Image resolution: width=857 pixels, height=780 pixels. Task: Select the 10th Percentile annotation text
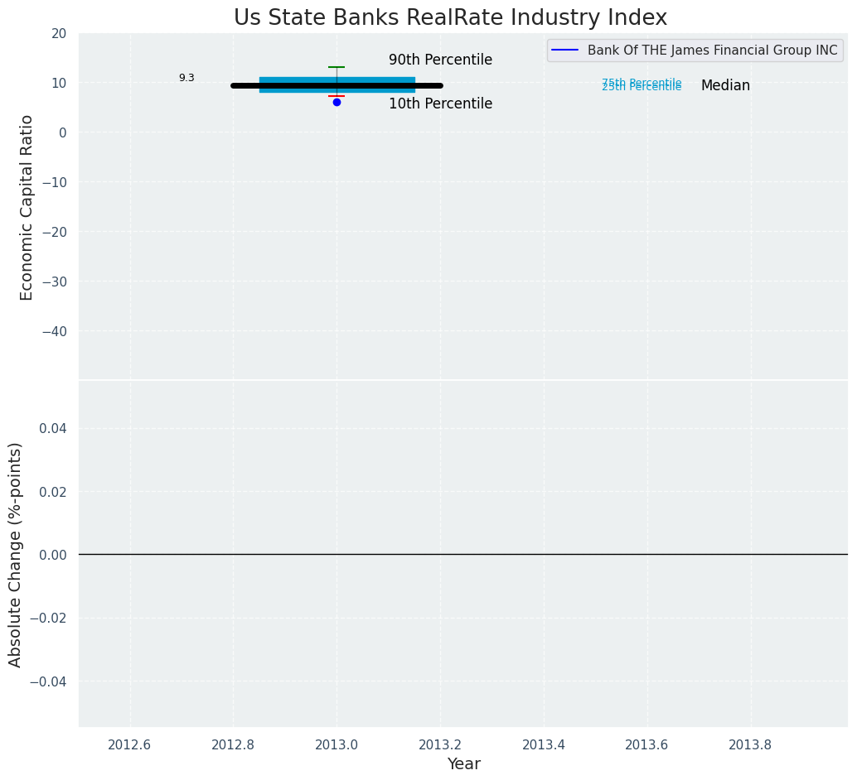tap(440, 104)
